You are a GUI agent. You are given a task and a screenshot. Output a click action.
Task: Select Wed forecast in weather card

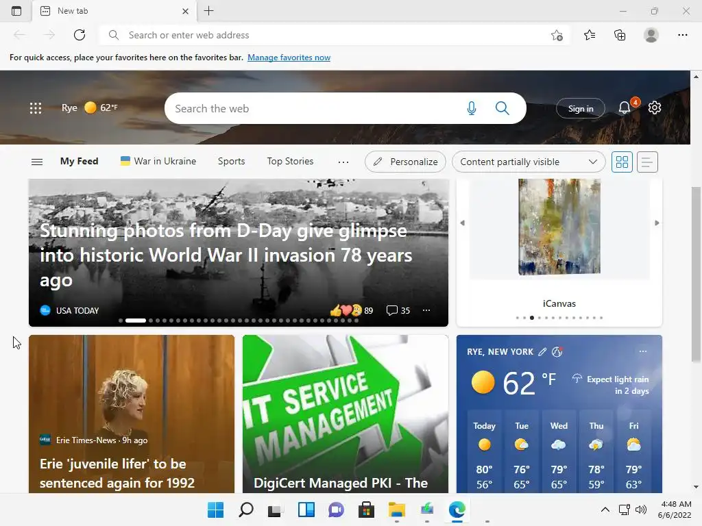tap(559, 452)
